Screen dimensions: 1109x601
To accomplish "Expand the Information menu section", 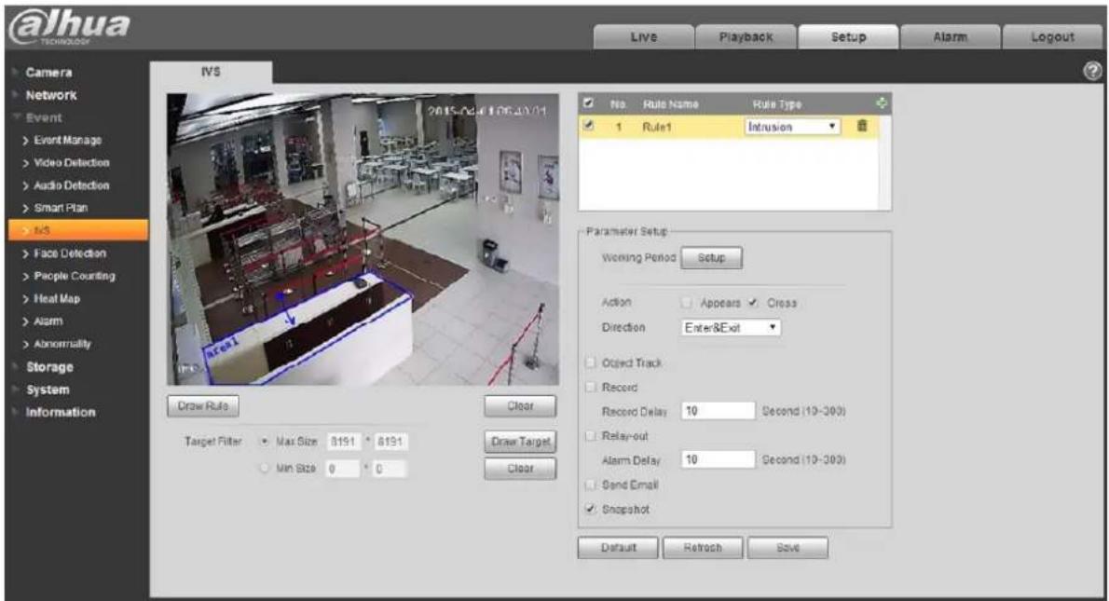I will coord(61,412).
